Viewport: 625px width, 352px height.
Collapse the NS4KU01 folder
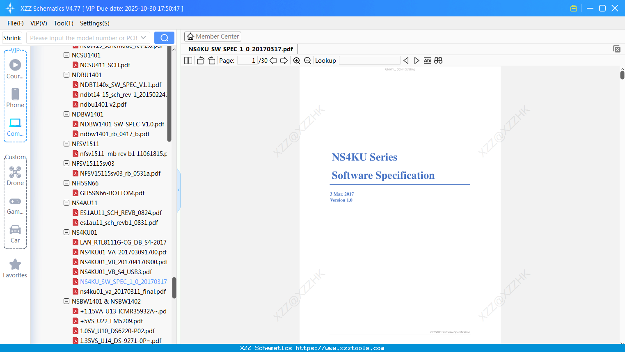(66, 232)
